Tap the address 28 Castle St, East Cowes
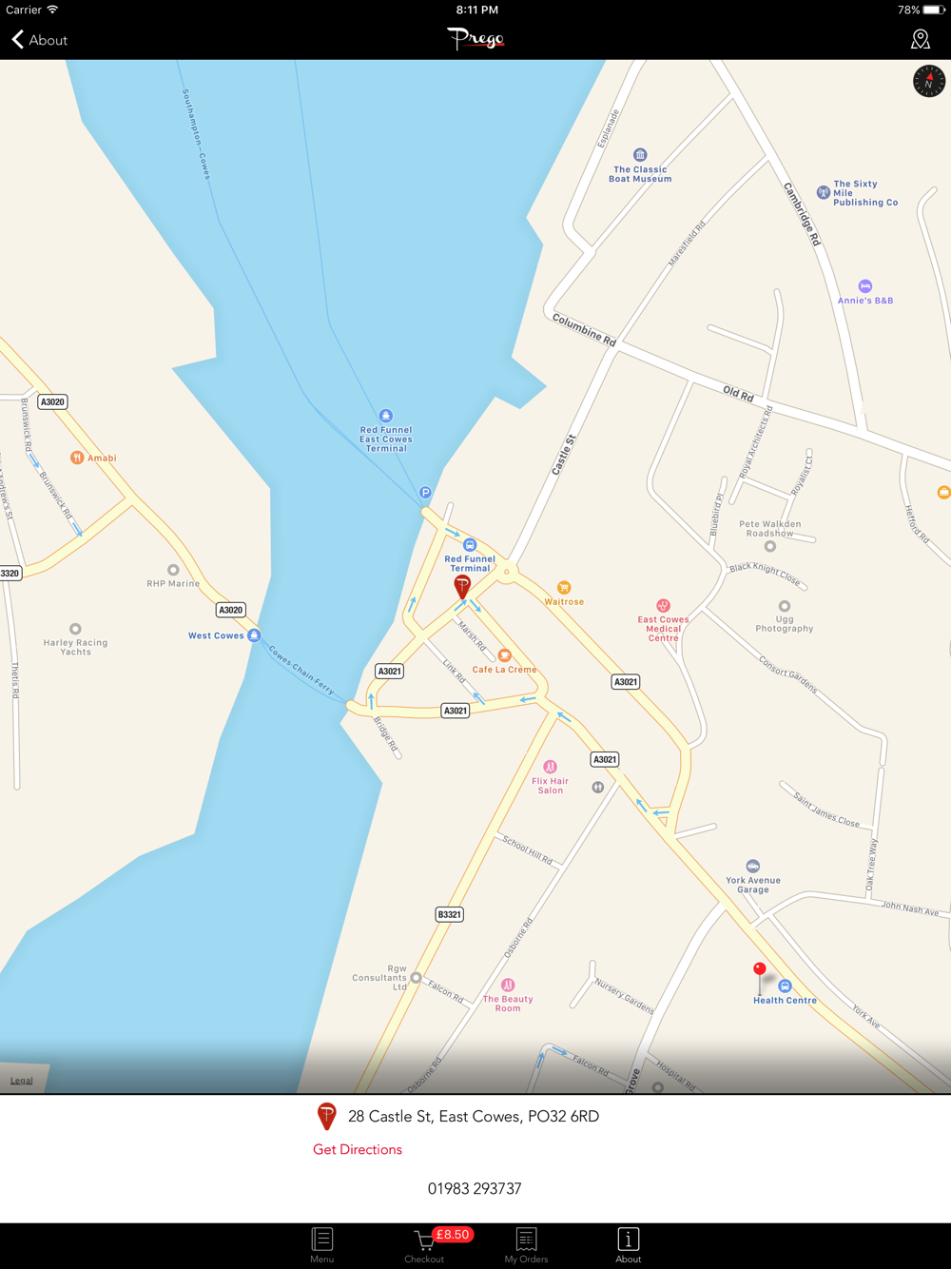 (474, 1116)
